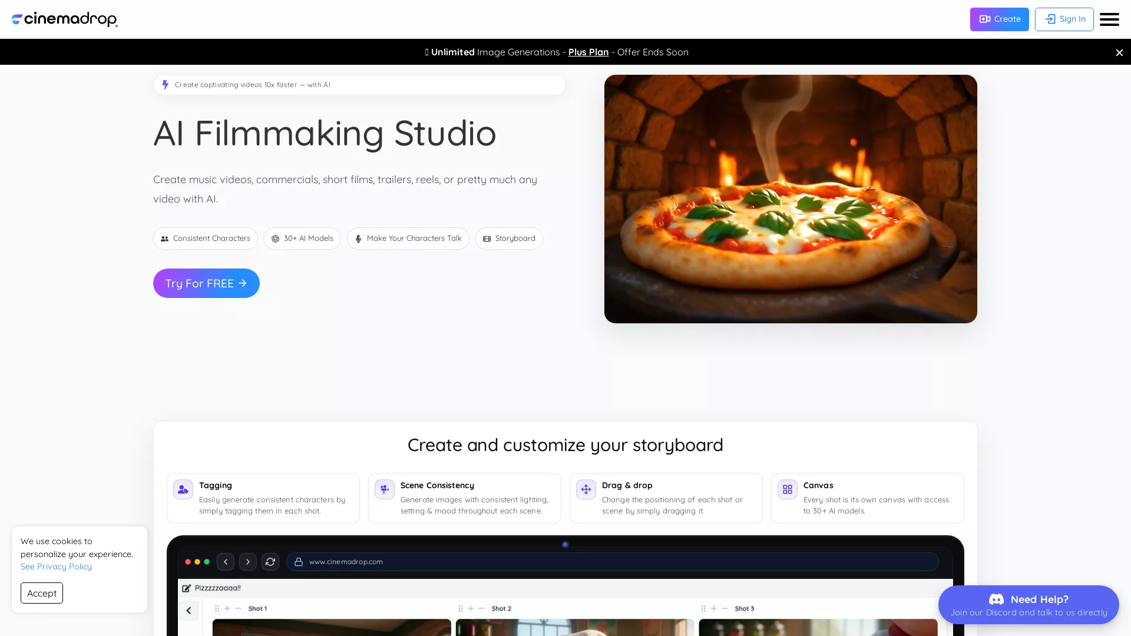This screenshot has width=1131, height=636.
Task: Dismiss the promo banner with X
Action: click(1119, 52)
